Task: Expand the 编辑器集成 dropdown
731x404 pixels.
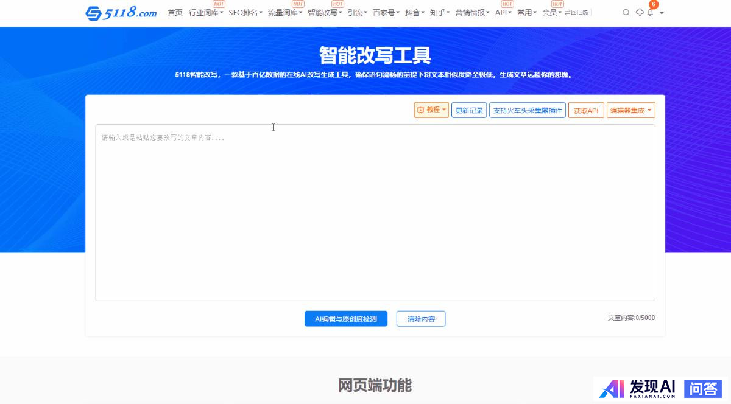Action: tap(630, 110)
